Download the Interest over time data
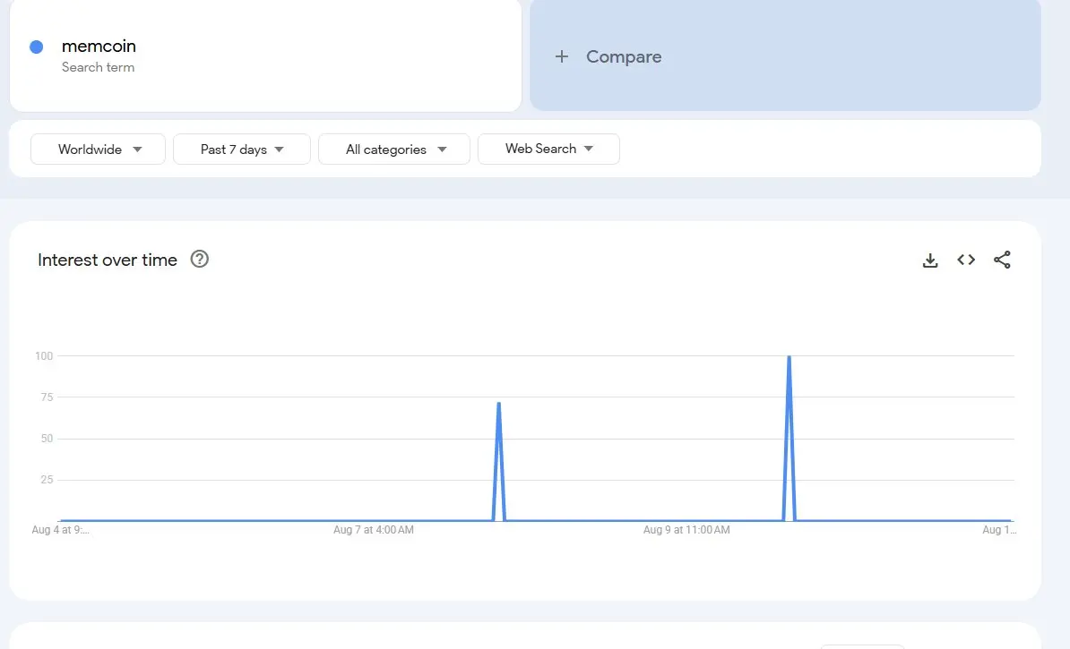The width and height of the screenshot is (1070, 649). [x=929, y=260]
